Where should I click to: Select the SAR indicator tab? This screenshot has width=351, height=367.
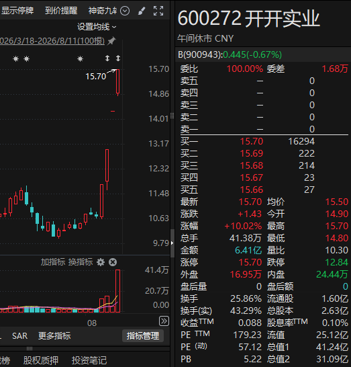[x=19, y=336]
